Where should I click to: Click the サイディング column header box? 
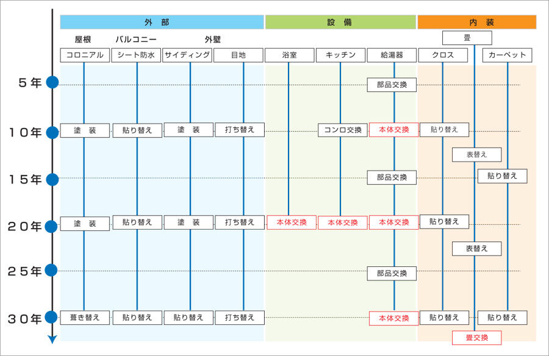pos(187,55)
